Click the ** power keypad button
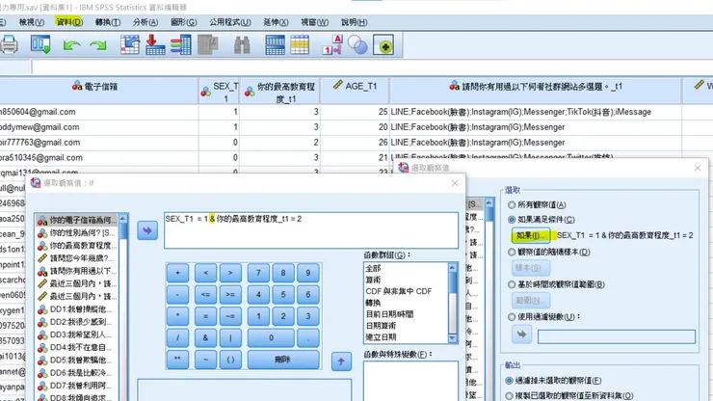Screen dimensions: 713x401 tap(177, 360)
